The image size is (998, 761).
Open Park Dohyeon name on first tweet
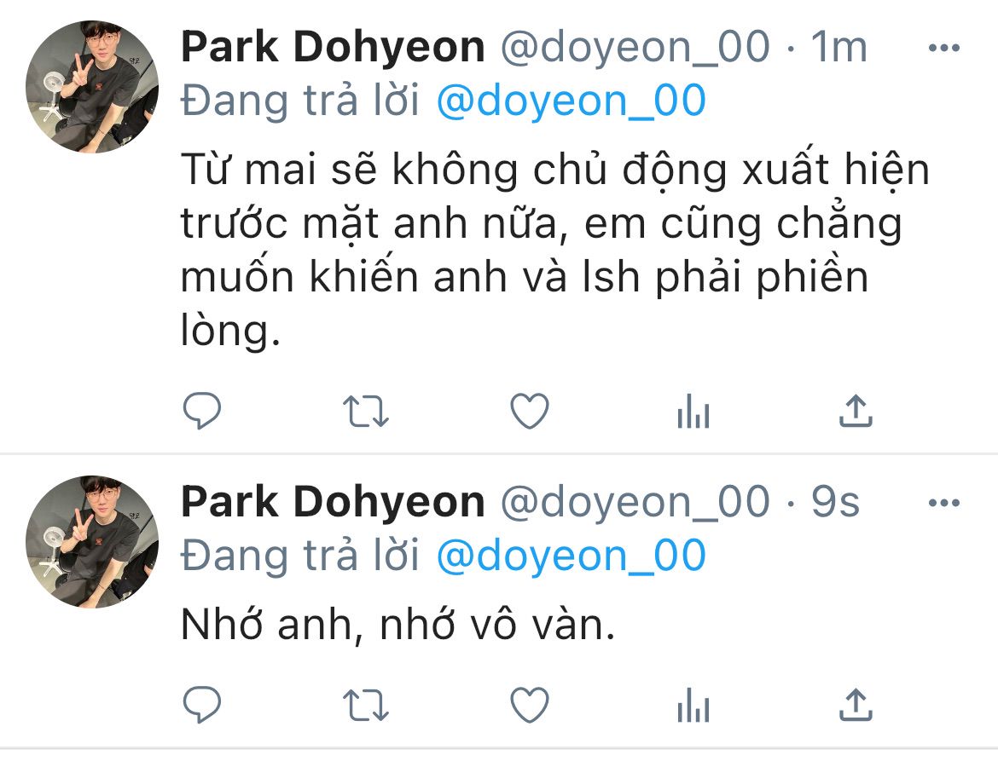333,47
